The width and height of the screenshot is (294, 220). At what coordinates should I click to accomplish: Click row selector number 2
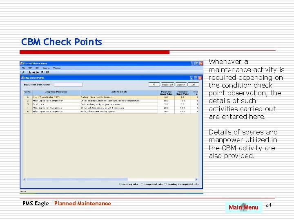[28, 101]
